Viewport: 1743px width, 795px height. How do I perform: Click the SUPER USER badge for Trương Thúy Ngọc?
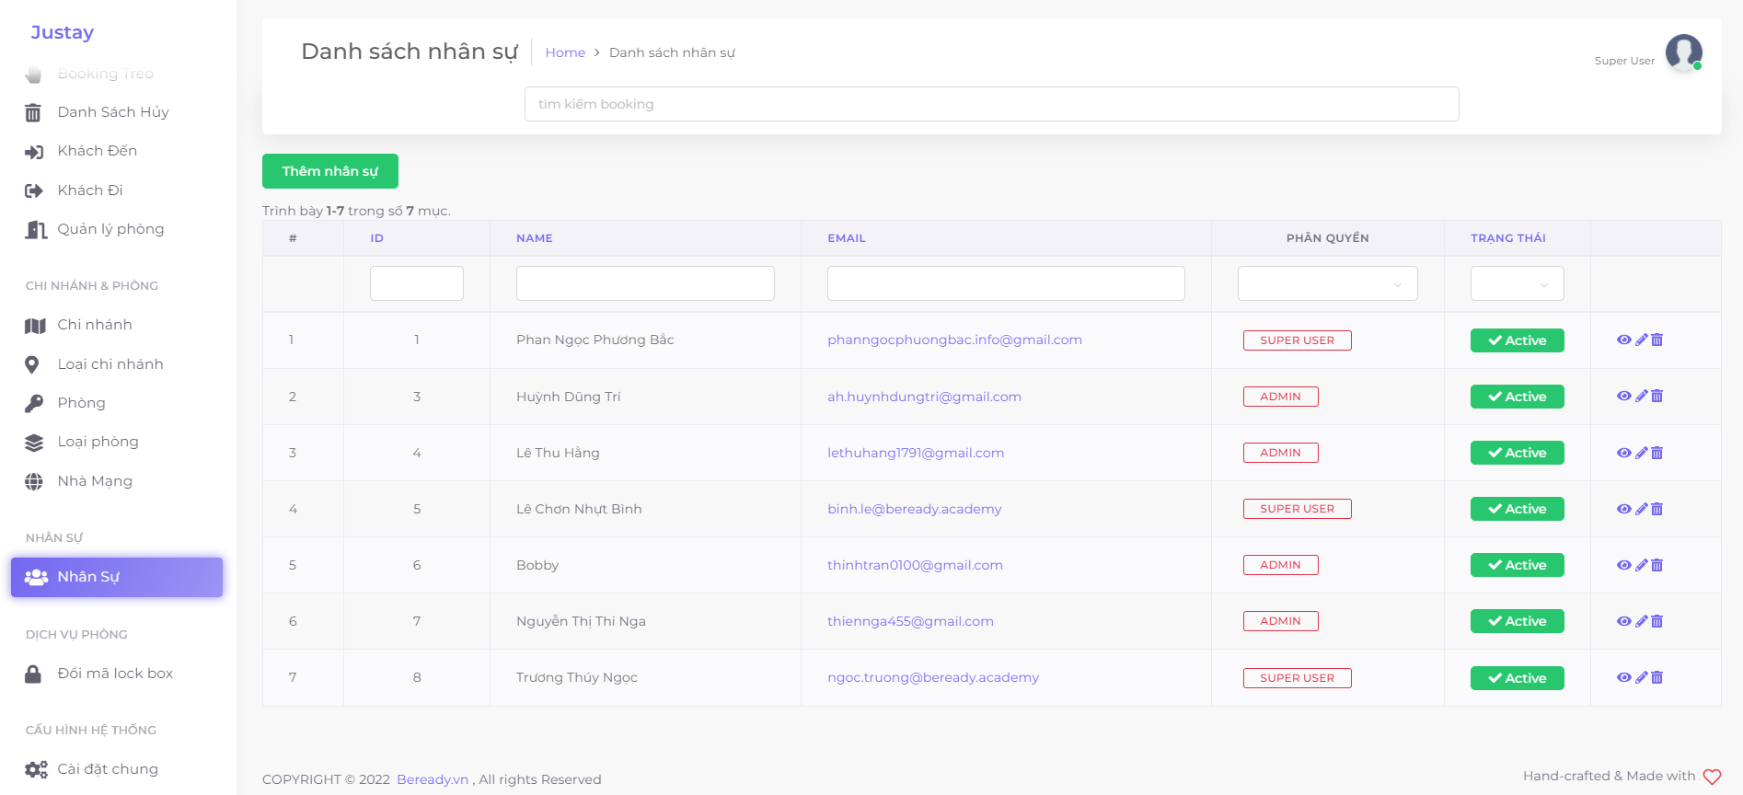click(1297, 678)
